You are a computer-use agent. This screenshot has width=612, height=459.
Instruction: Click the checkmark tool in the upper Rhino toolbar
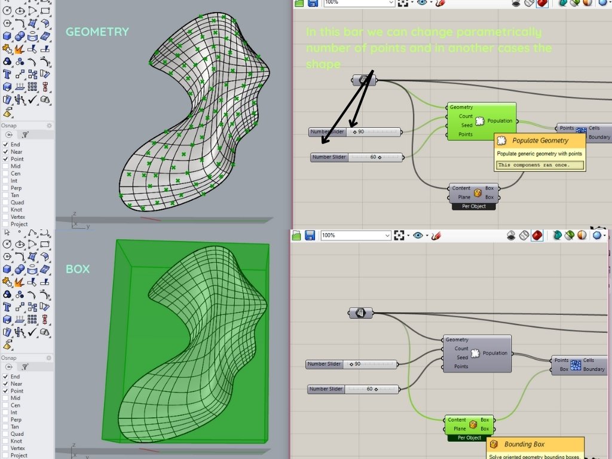pos(33,99)
